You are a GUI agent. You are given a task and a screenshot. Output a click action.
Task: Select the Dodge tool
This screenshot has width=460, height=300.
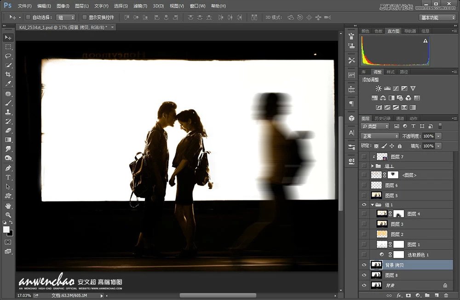pyautogui.click(x=8, y=158)
